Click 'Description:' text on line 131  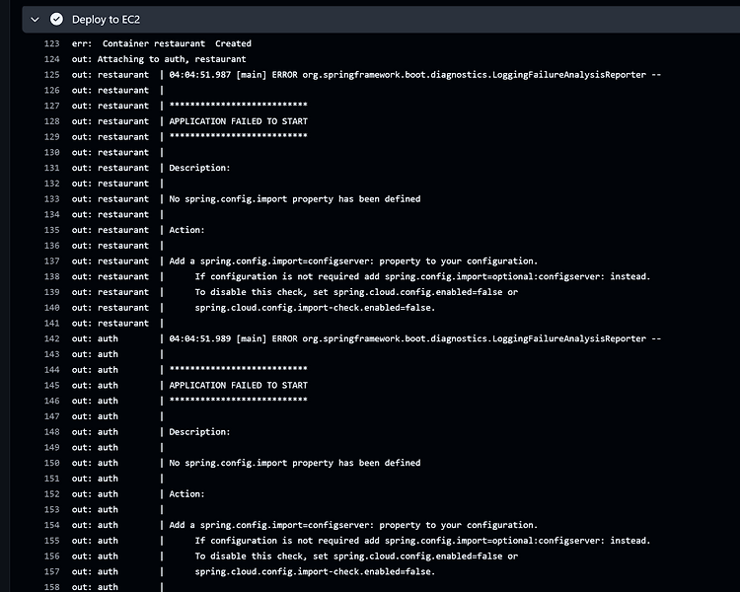(x=199, y=168)
